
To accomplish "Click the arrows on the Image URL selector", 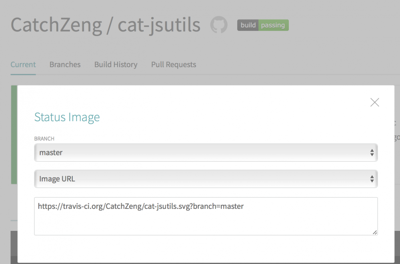I will pos(372,179).
